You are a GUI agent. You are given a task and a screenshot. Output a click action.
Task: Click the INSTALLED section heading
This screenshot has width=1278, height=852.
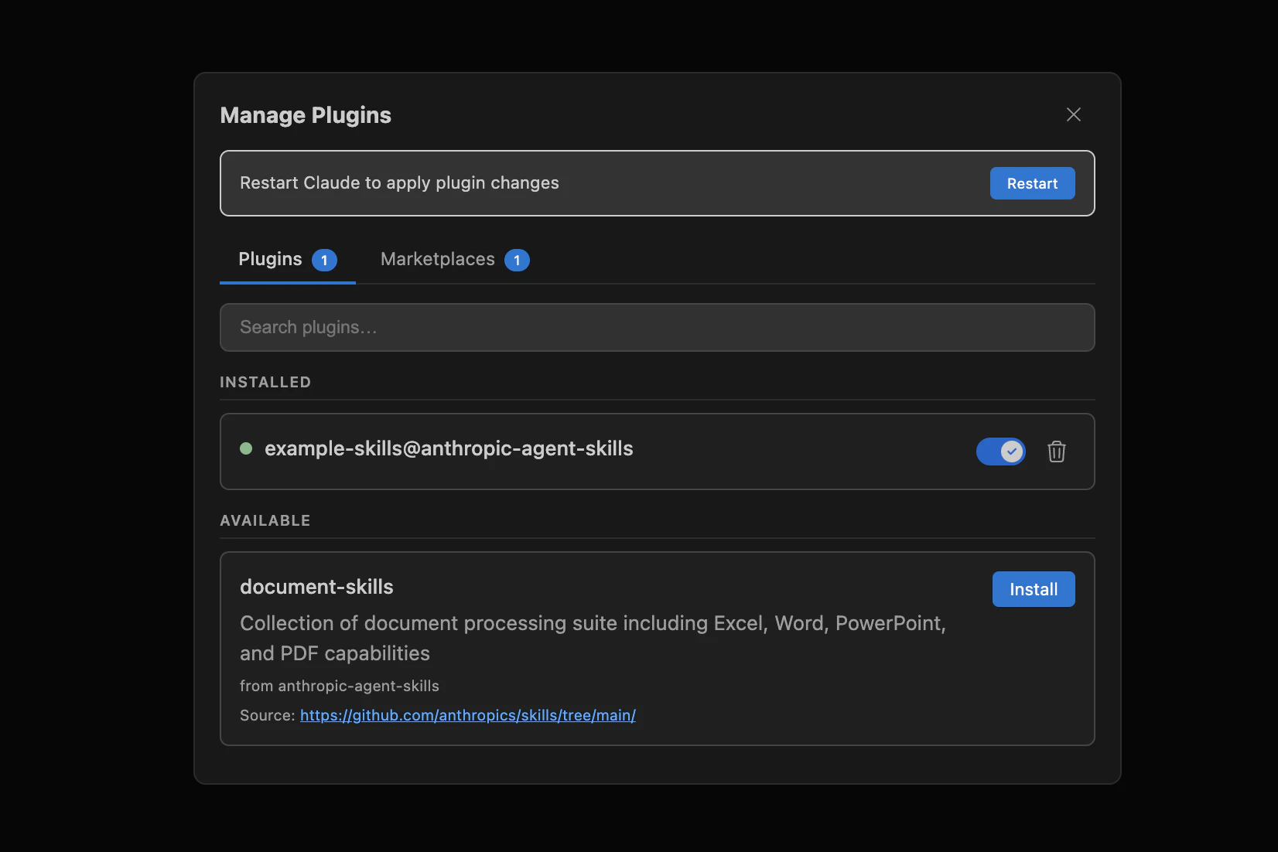click(x=265, y=382)
